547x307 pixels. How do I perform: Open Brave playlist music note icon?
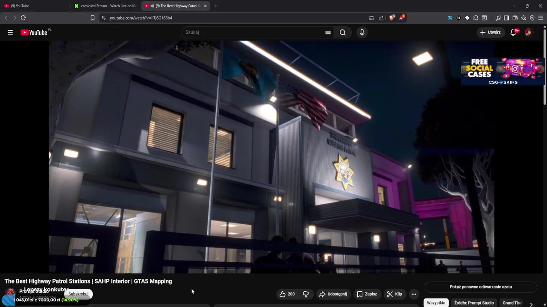click(498, 18)
